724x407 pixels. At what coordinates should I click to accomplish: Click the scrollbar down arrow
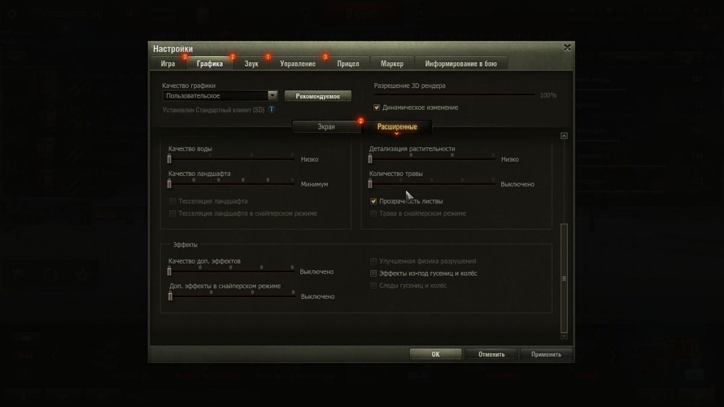click(564, 335)
